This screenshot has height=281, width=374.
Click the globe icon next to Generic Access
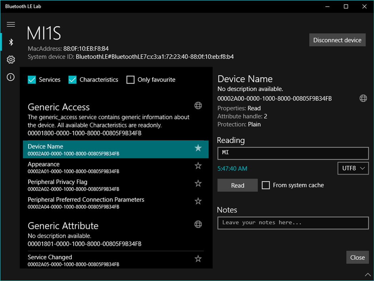(198, 105)
